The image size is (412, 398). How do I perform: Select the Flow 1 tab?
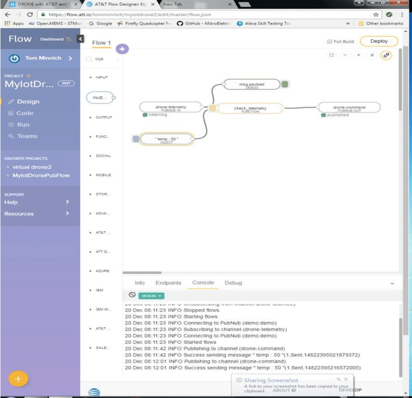point(102,43)
